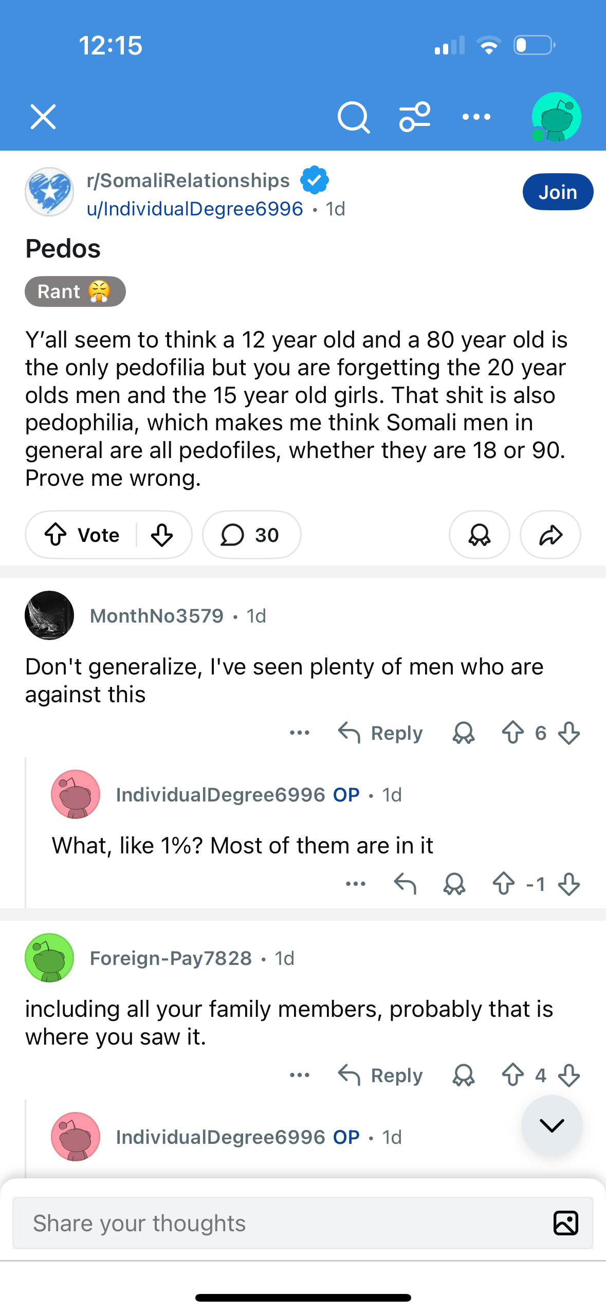Downvote Foreign-Pay7828's comment
Image resolution: width=606 pixels, height=1314 pixels.
(x=569, y=1075)
